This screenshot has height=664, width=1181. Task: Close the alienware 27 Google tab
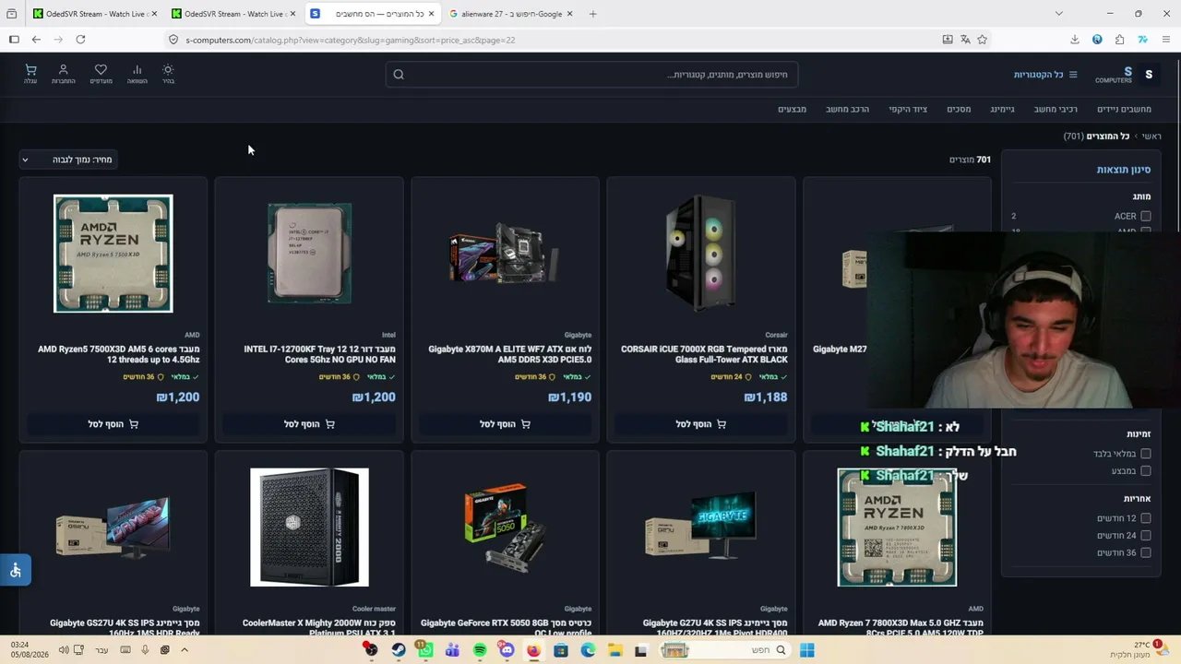point(569,14)
